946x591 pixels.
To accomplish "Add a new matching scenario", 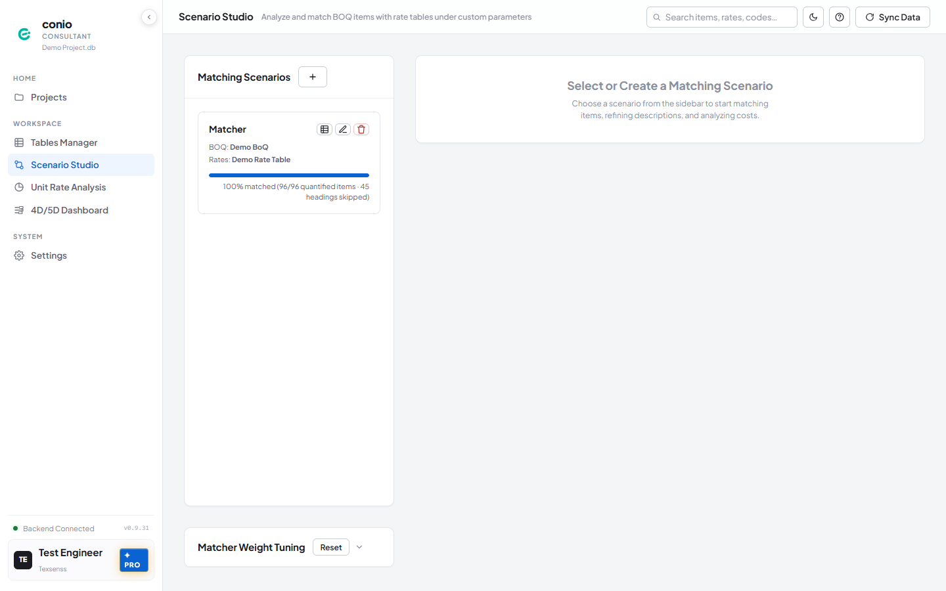I will coord(313,77).
